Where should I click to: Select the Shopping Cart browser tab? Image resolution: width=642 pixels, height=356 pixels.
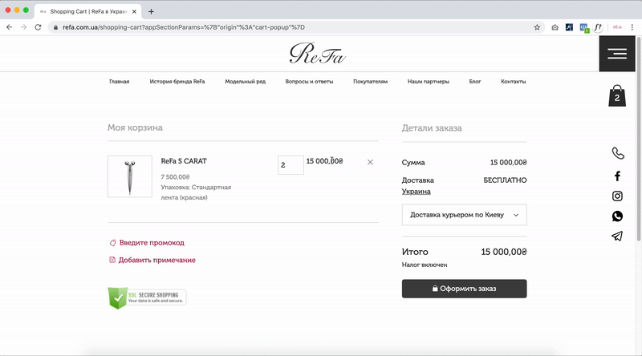click(88, 11)
